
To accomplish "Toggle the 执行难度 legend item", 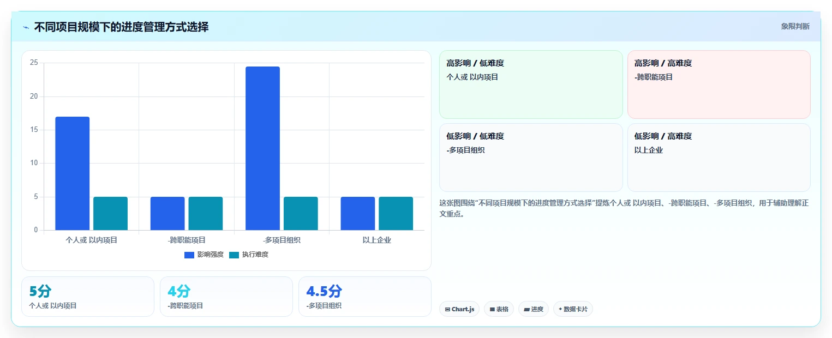I will [249, 255].
